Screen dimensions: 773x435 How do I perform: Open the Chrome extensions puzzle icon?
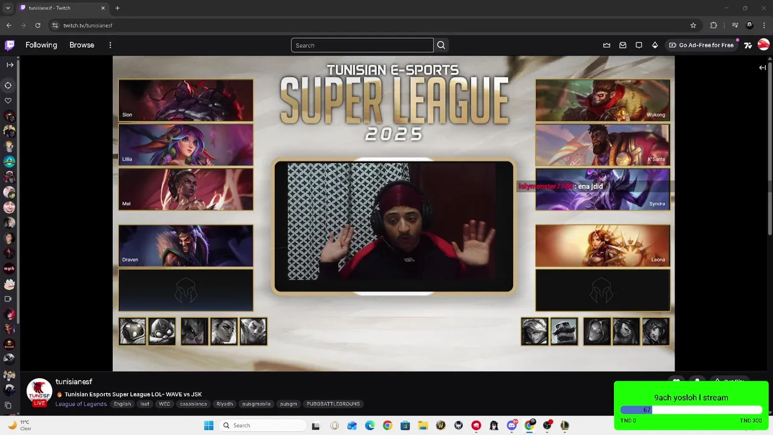714,25
